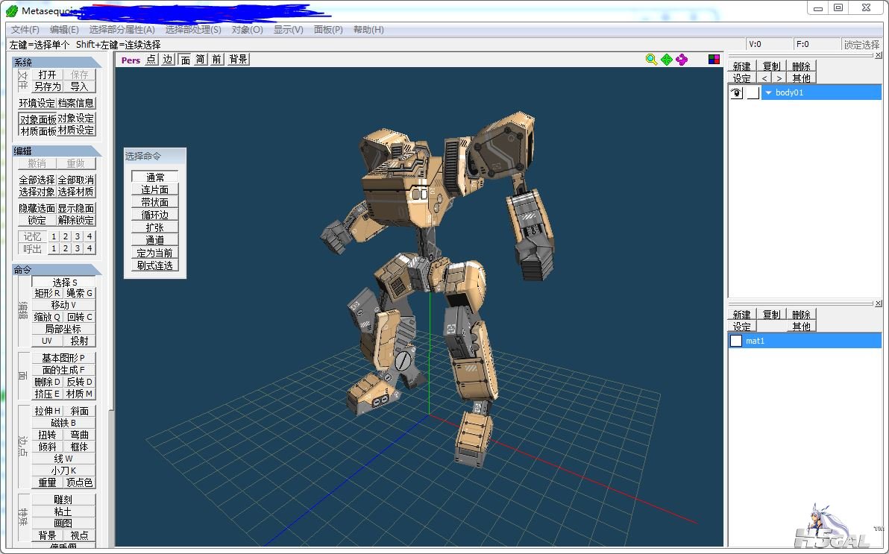
Task: Select the body01 object row
Action: tap(821, 92)
